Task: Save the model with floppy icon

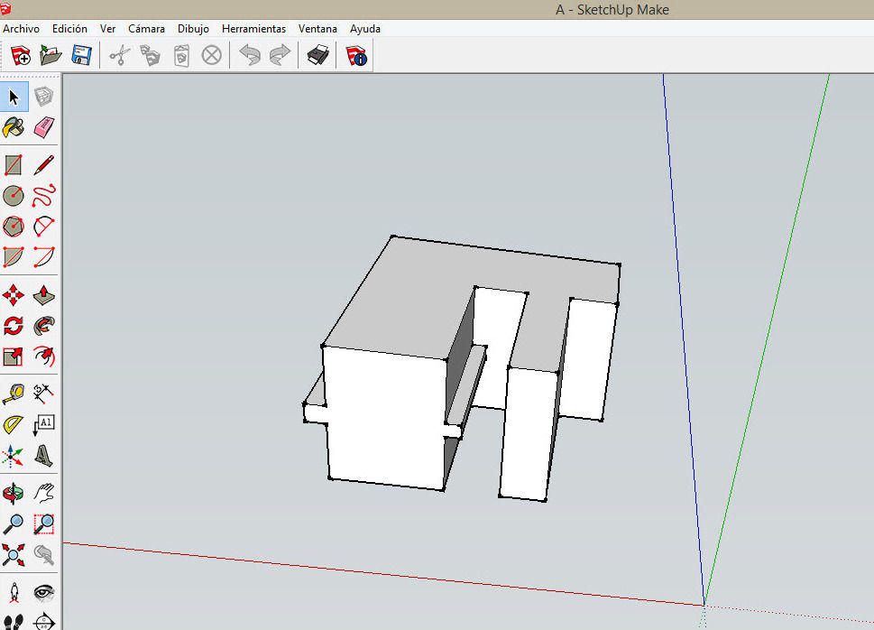Action: (x=81, y=55)
